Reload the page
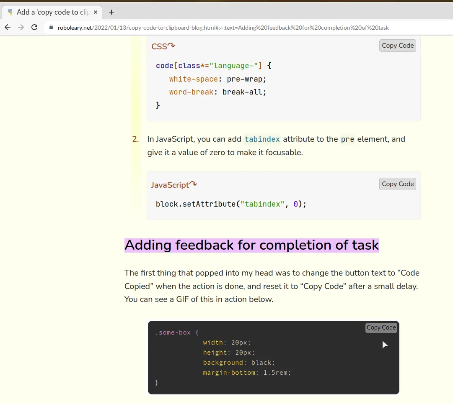 tap(34, 27)
